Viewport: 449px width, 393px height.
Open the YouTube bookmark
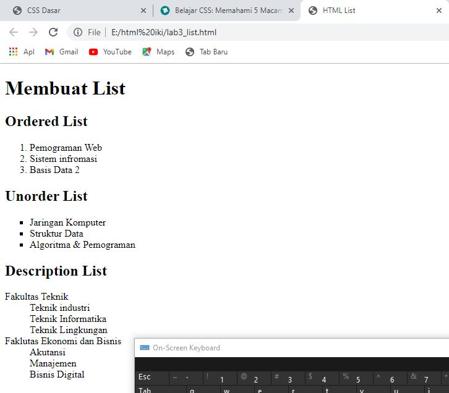[x=110, y=52]
